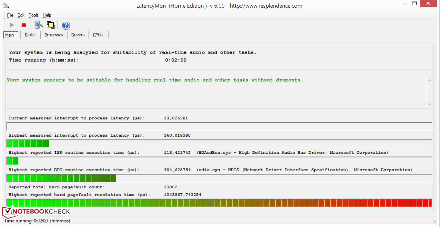The width and height of the screenshot is (440, 227).
Task: Click the highest latency value 360,018380
Action: [177, 135]
